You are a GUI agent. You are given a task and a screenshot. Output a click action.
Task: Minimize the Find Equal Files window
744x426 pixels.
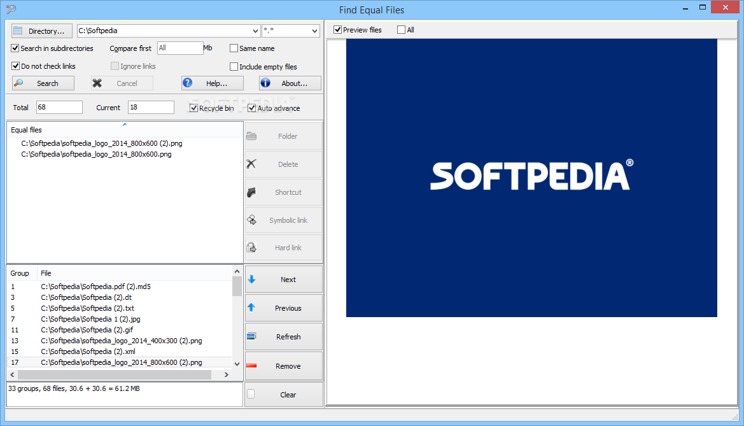point(686,8)
